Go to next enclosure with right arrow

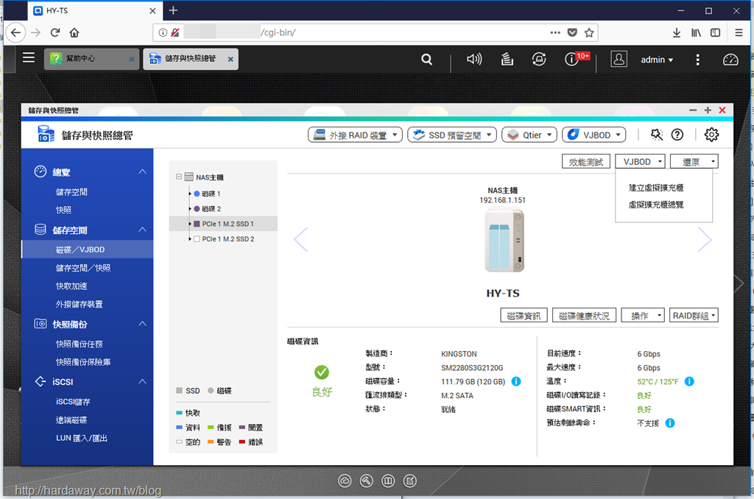[705, 239]
